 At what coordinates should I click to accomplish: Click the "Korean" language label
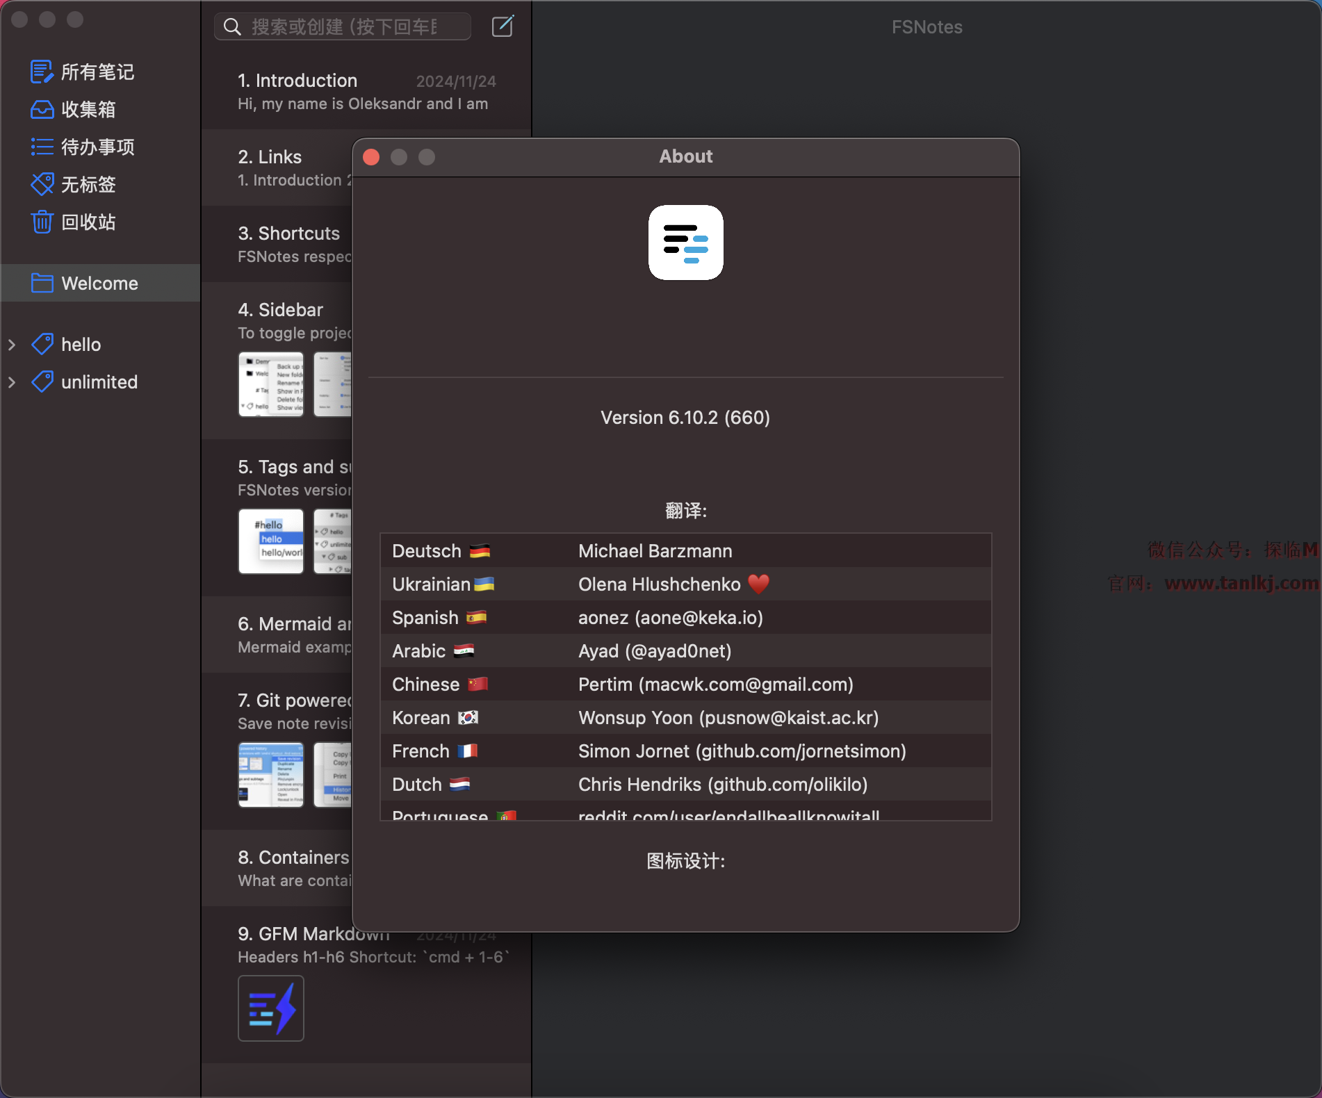click(421, 718)
